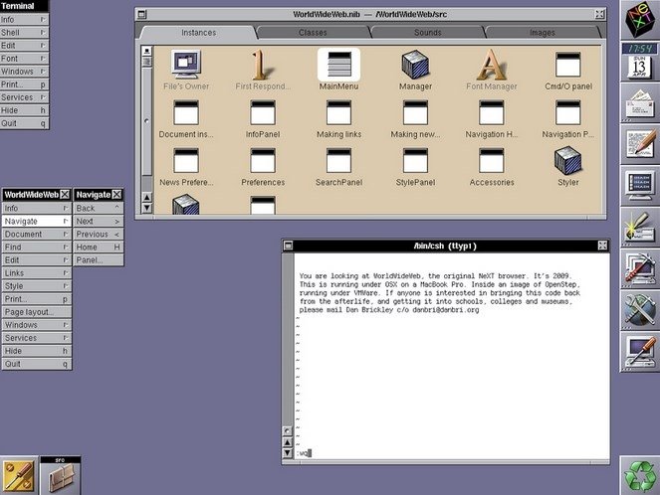Image resolution: width=660 pixels, height=495 pixels.
Task: Choose Previous in the Navigate menu
Action: click(99, 234)
